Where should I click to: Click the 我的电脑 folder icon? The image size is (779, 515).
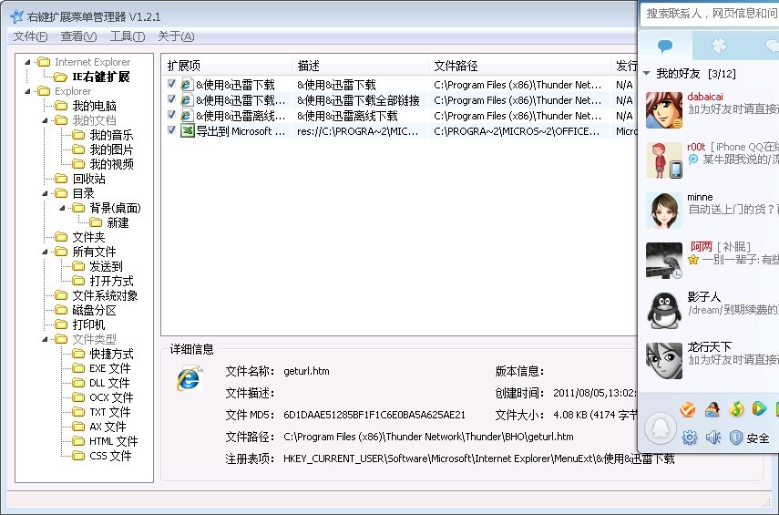(61, 106)
